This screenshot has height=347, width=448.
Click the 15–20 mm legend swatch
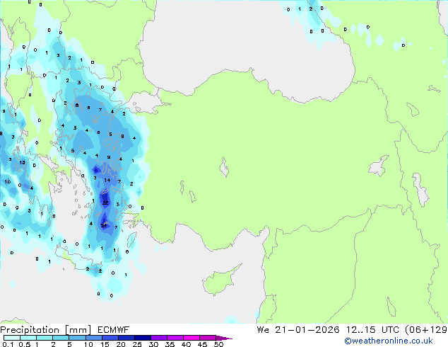click(x=110, y=338)
